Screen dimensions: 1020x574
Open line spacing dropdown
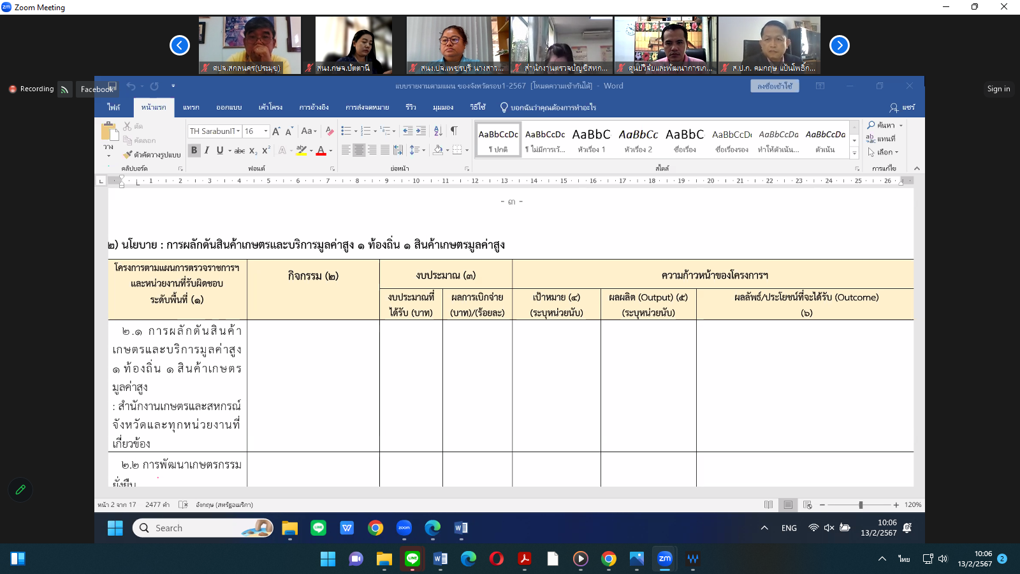point(417,151)
